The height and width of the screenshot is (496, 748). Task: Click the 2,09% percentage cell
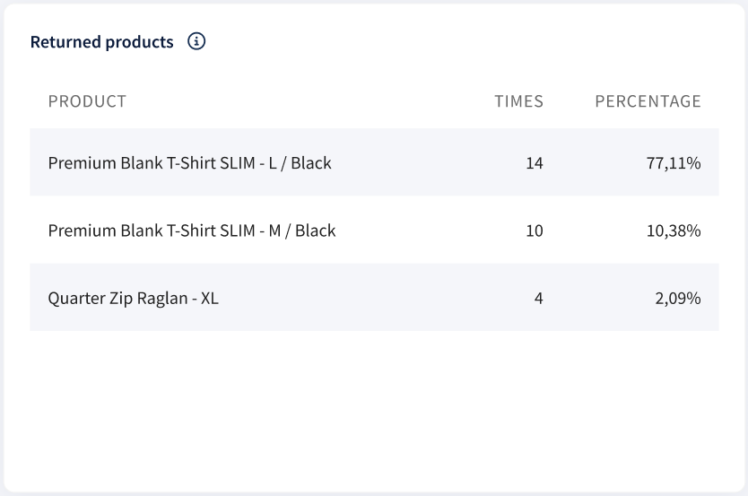(678, 299)
